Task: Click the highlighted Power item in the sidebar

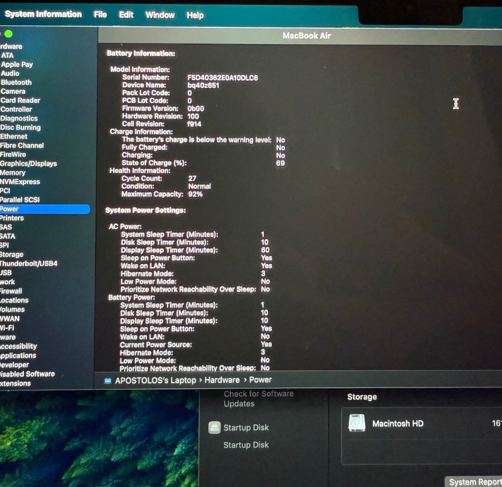Action: [45, 209]
